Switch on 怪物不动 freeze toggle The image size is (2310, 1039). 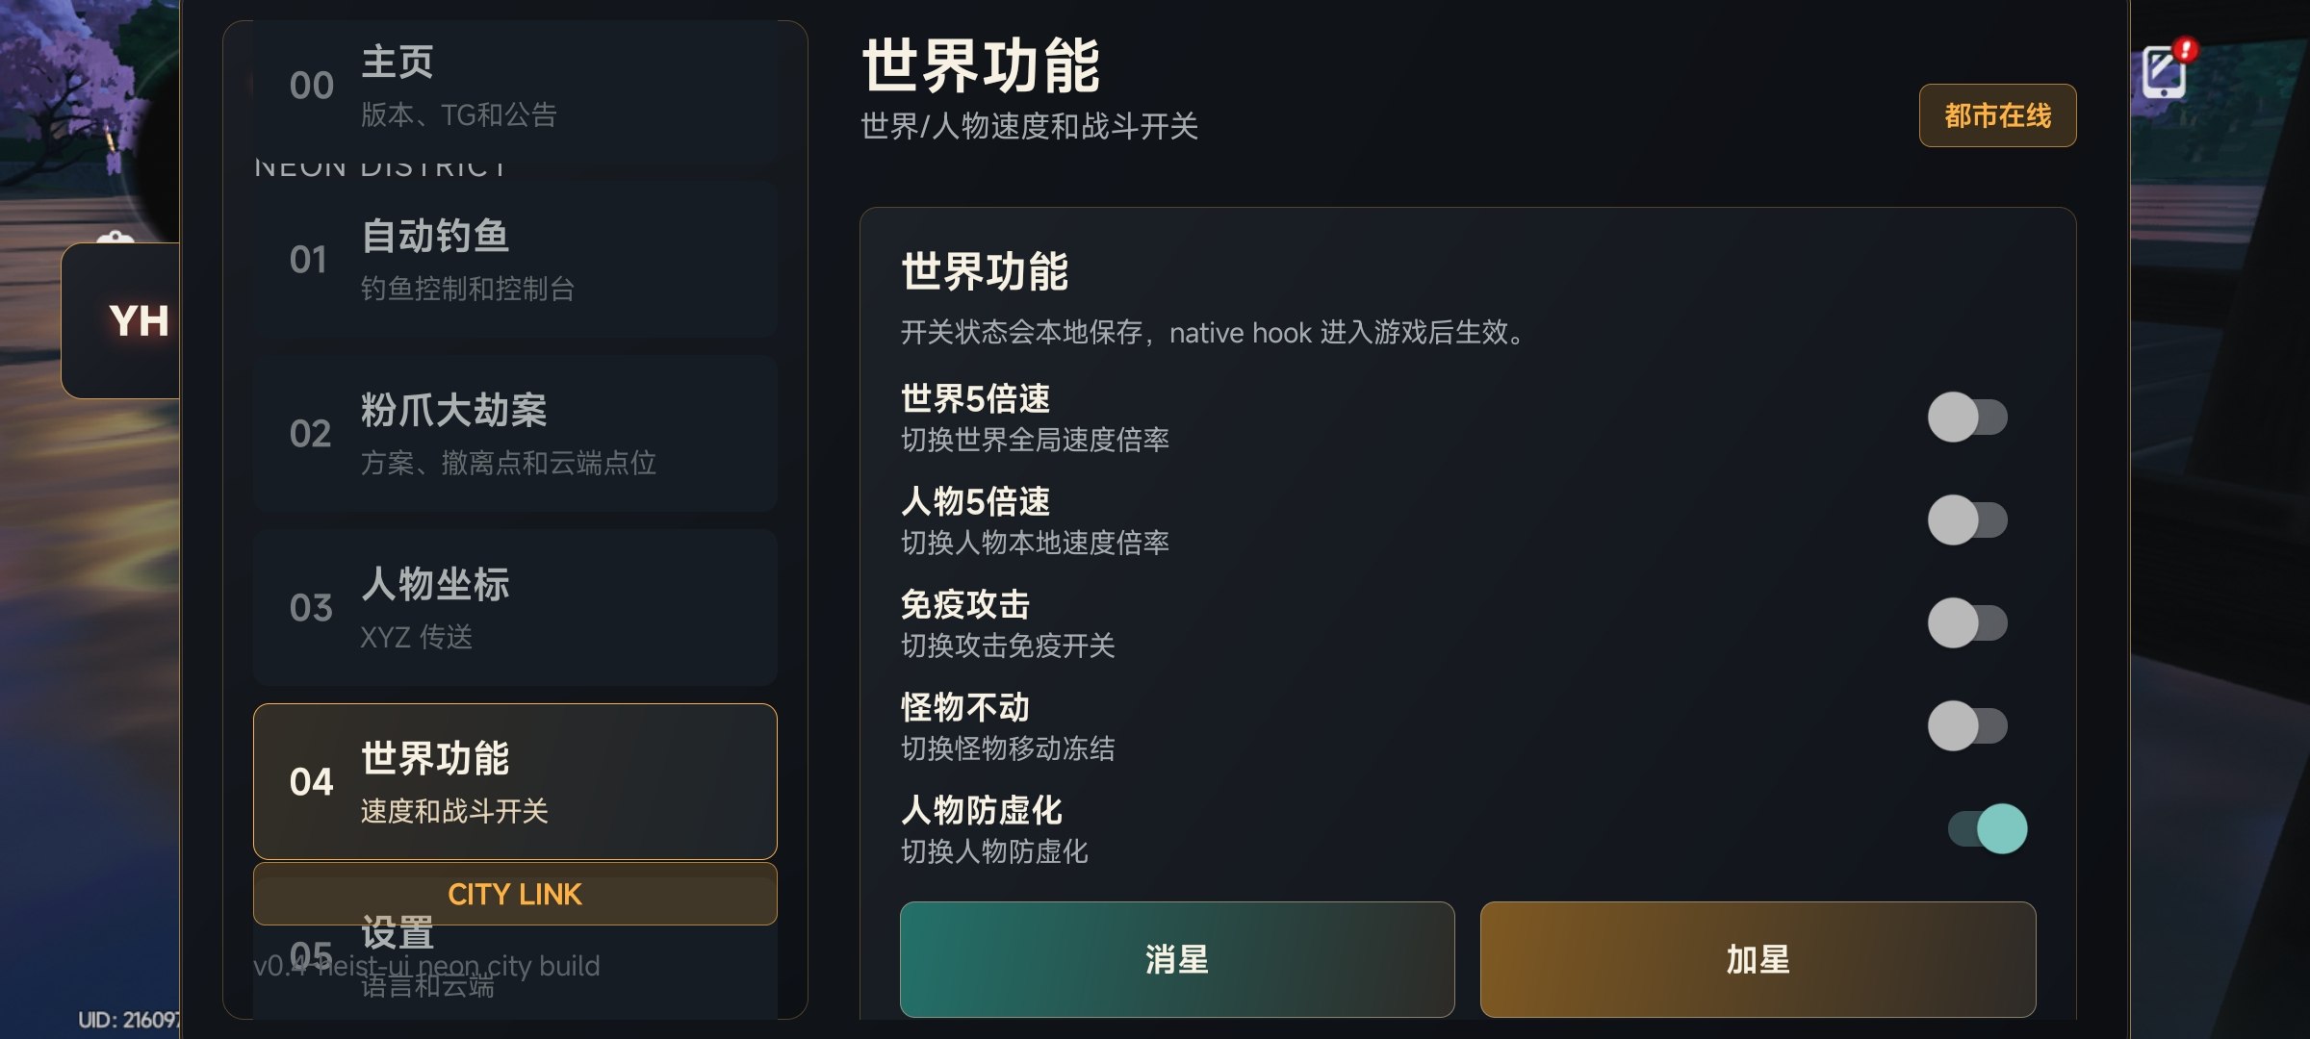click(1967, 726)
